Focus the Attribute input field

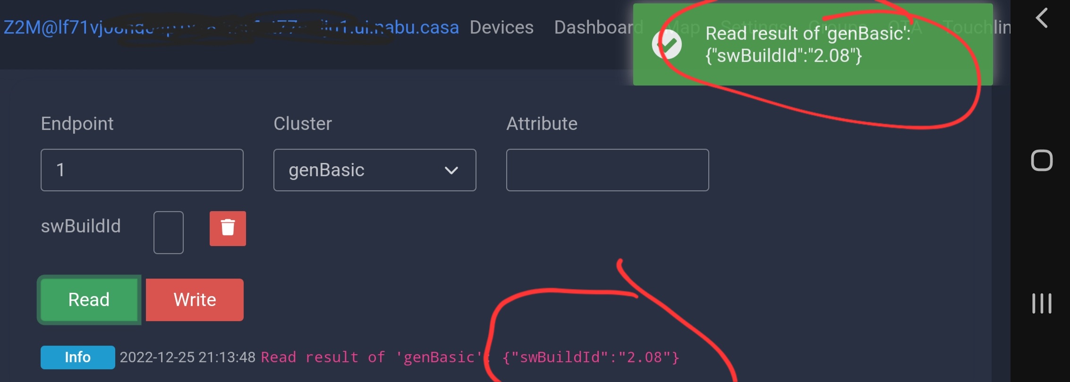(607, 170)
